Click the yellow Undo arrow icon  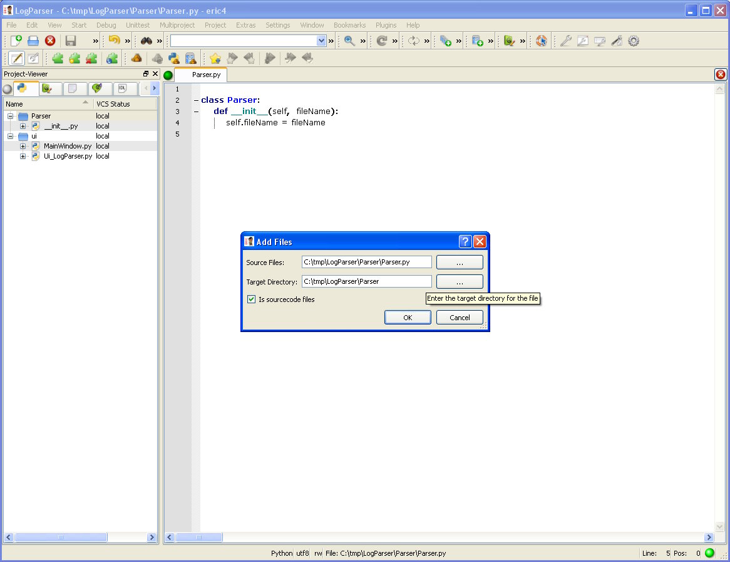114,41
